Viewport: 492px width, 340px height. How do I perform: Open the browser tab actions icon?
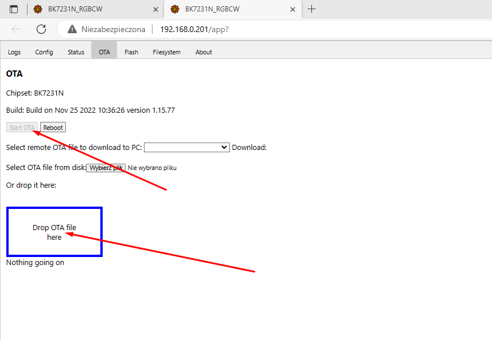[x=14, y=9]
